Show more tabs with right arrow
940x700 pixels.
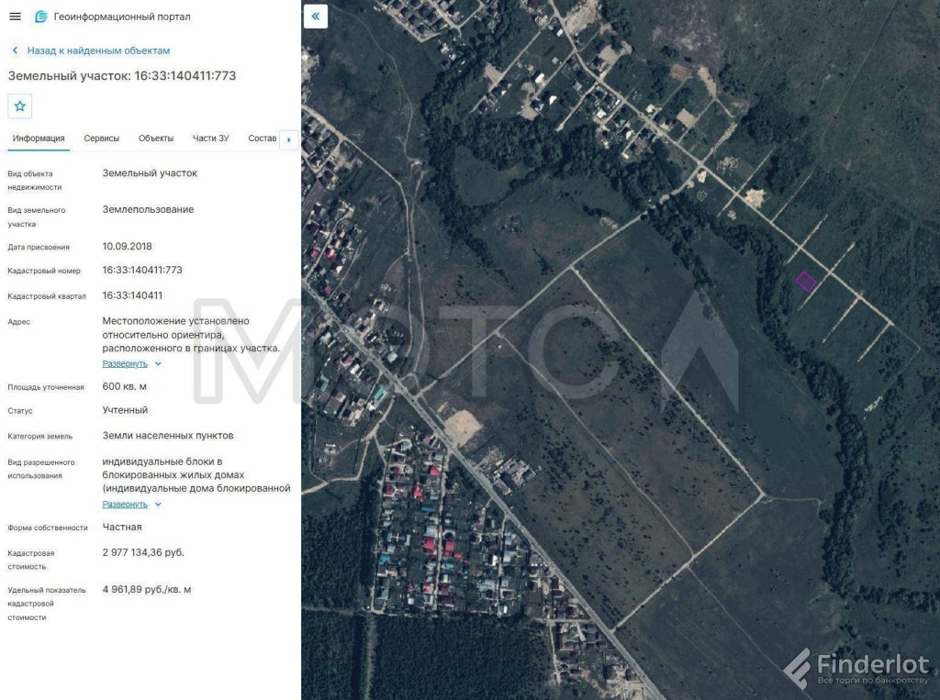[289, 139]
